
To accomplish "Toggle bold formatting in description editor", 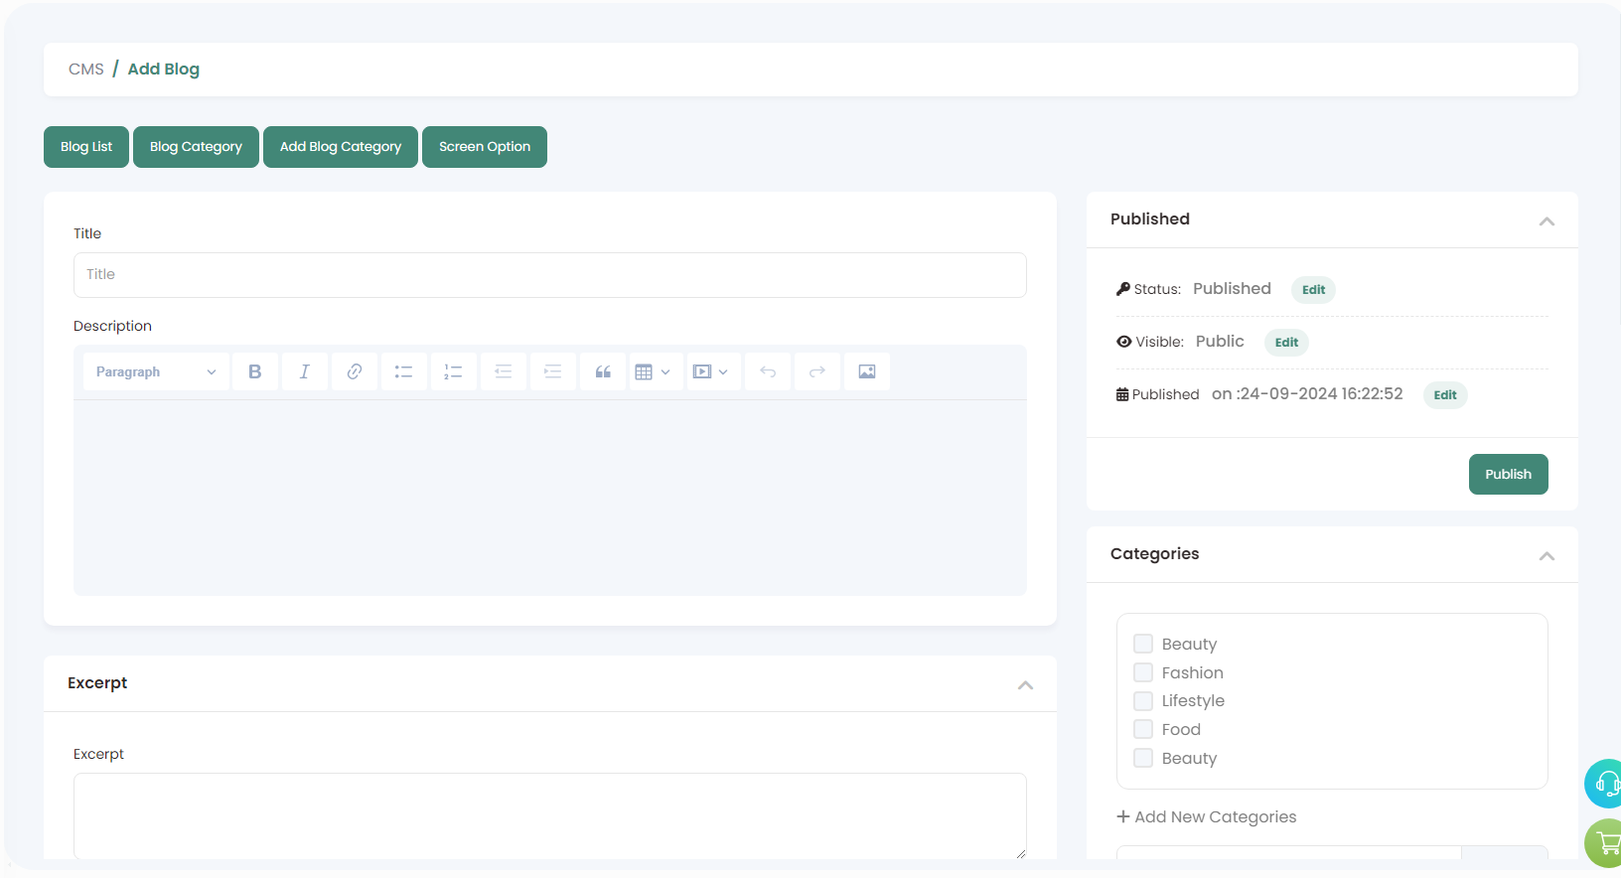I will pyautogui.click(x=255, y=371).
